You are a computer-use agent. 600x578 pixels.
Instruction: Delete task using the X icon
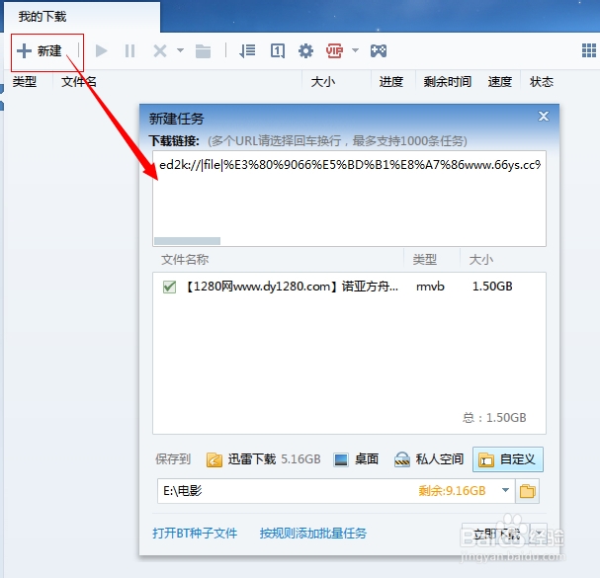click(x=159, y=50)
